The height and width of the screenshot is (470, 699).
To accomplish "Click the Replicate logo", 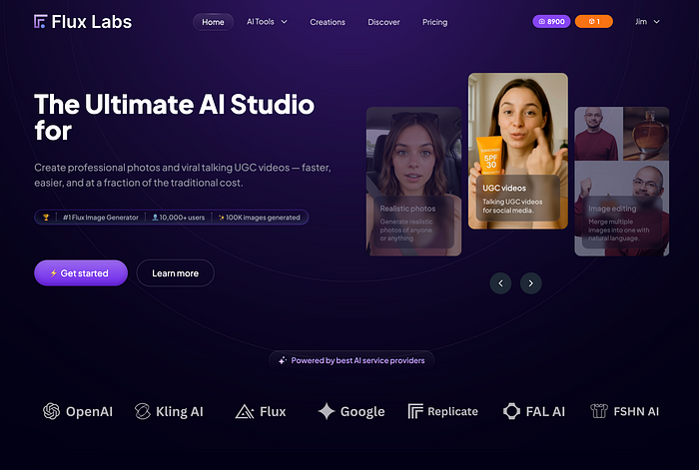I will pos(442,411).
